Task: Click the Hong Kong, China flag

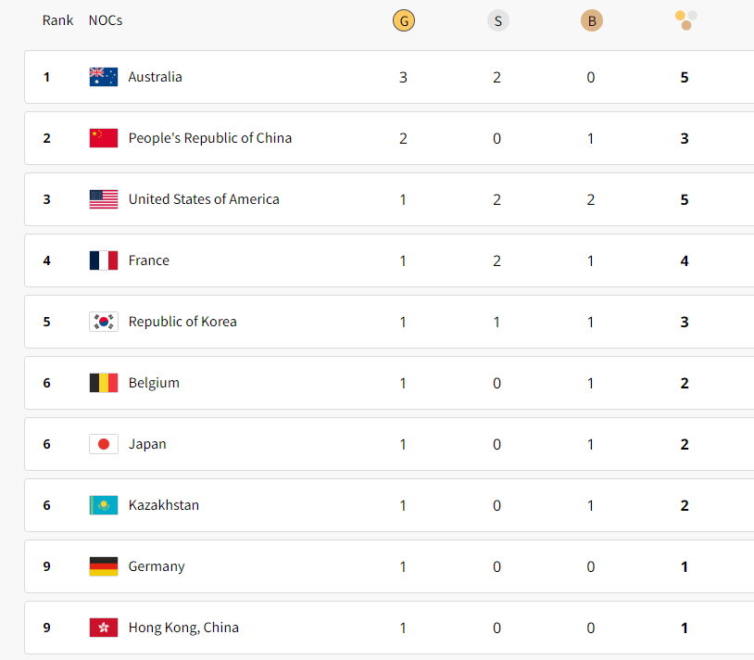Action: 104,628
